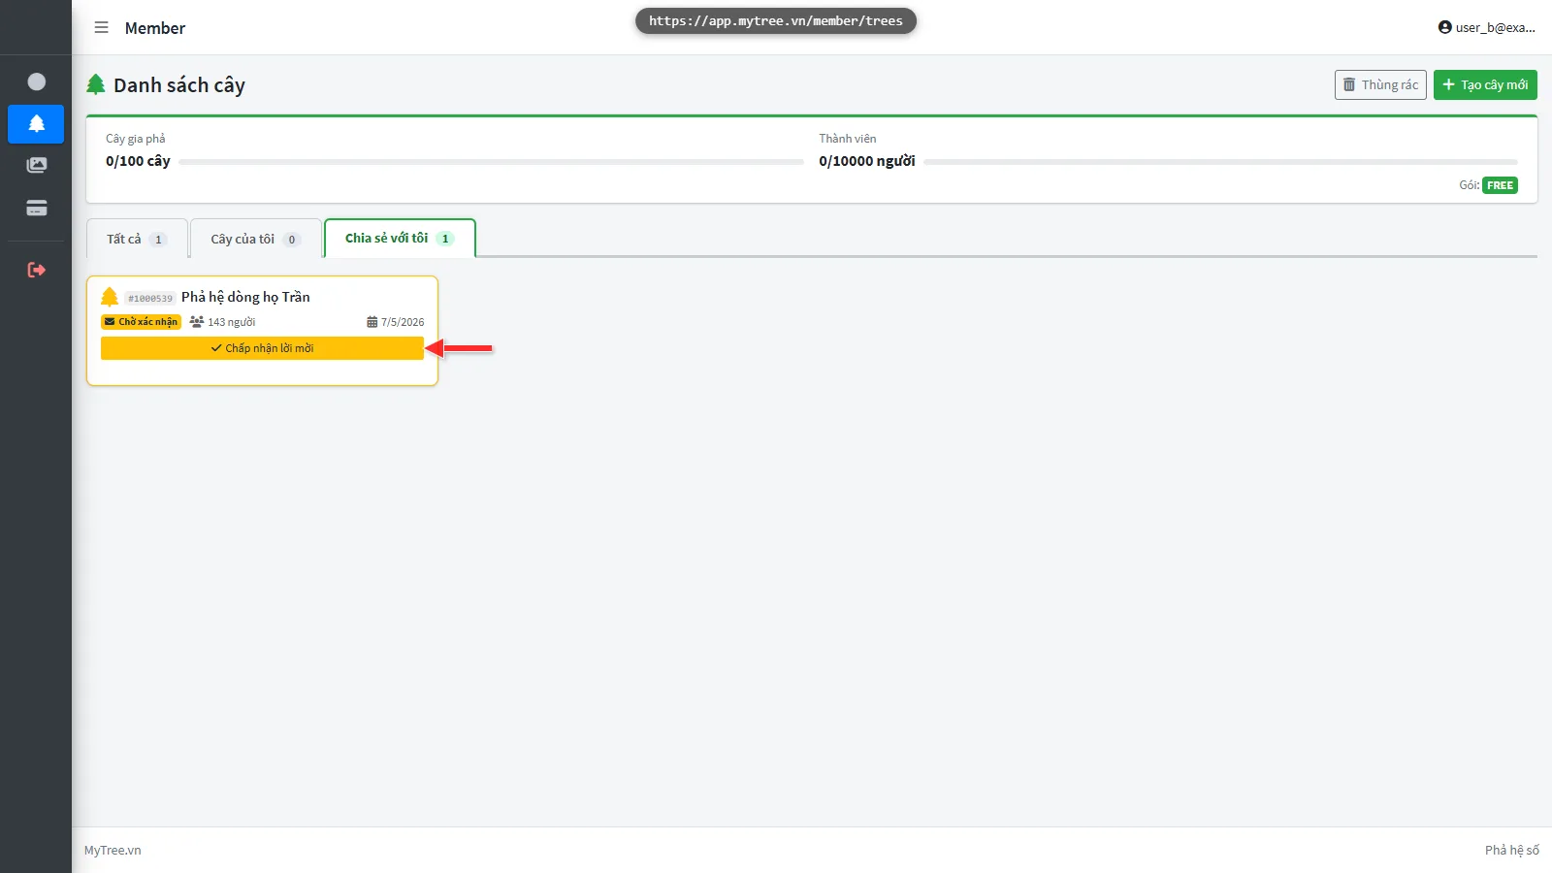The image size is (1552, 873).
Task: Open the photo gallery sidebar icon
Action: click(36, 166)
